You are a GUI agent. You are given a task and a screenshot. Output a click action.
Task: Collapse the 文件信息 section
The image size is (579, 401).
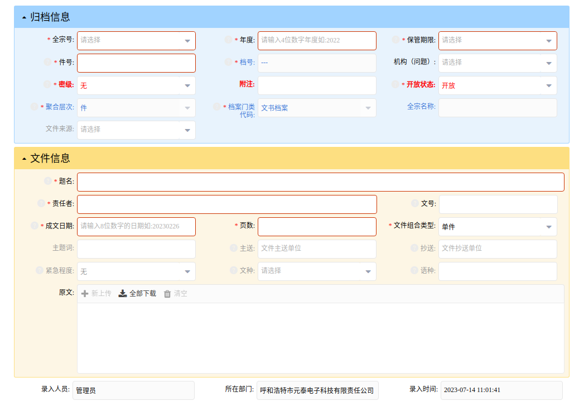(x=24, y=159)
